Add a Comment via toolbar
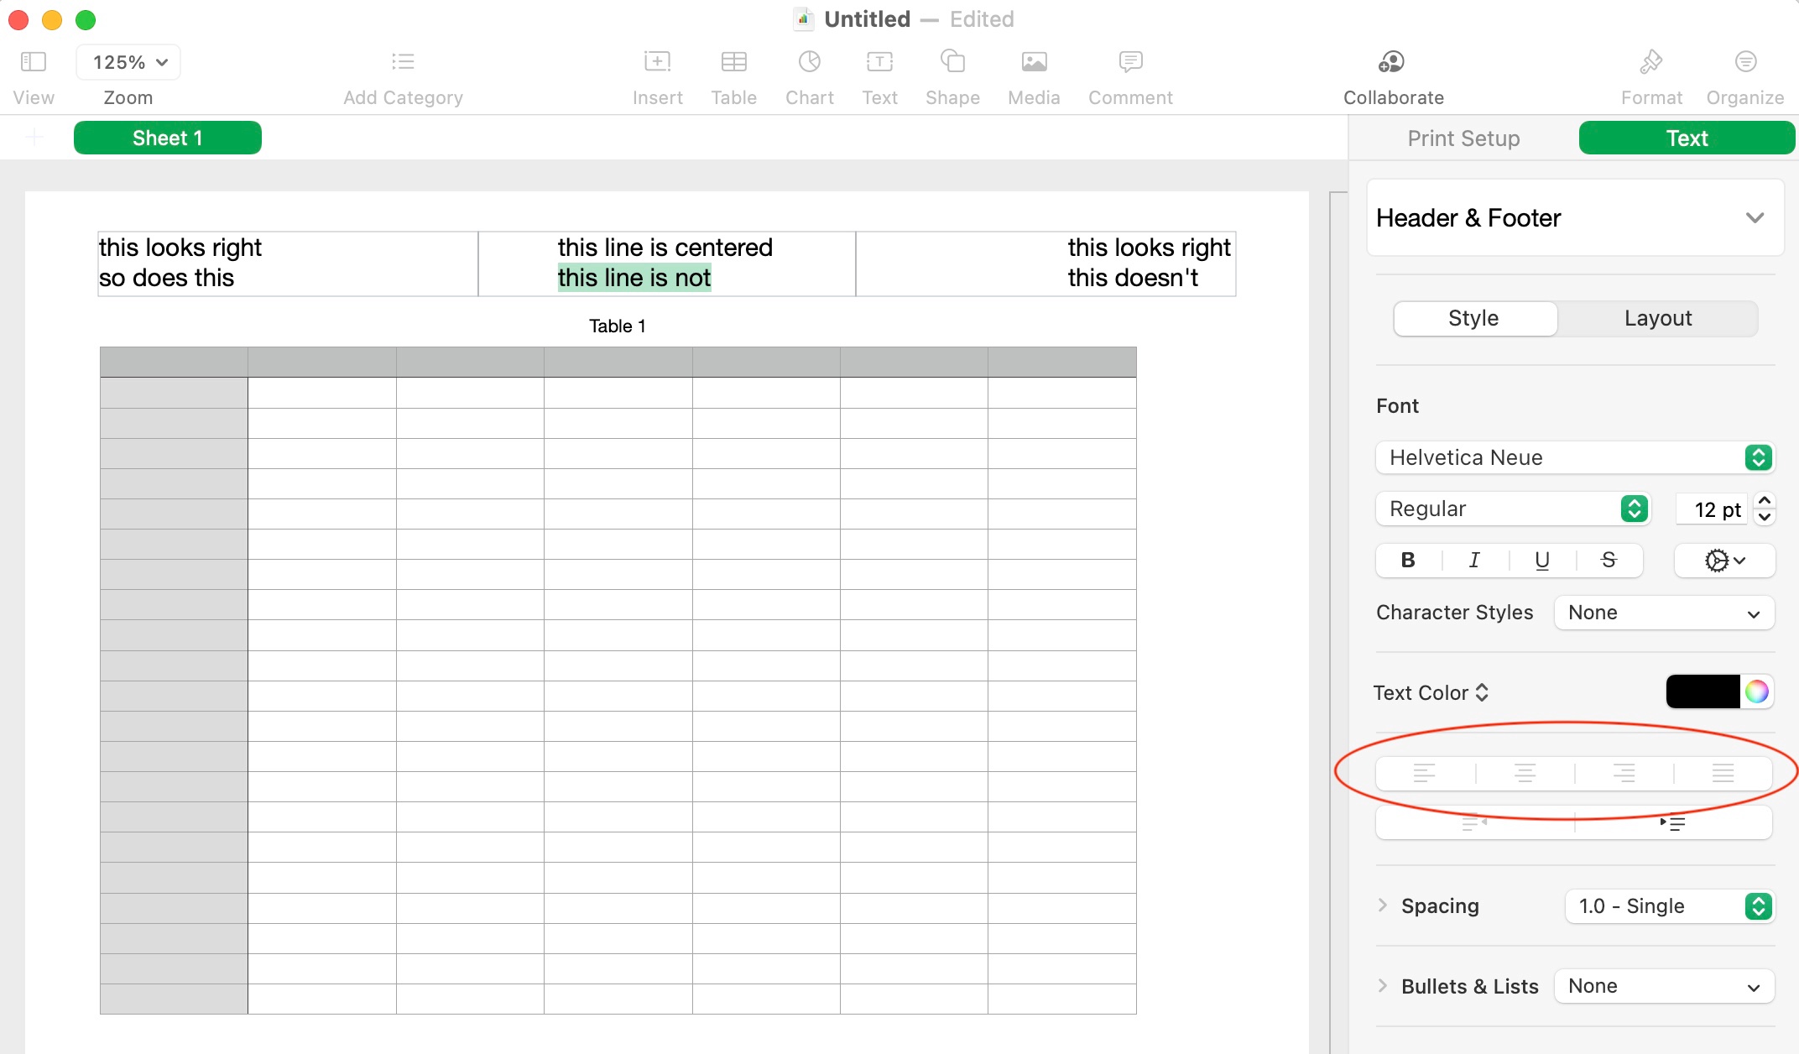Screen dimensions: 1799x1054 (x=1130, y=62)
